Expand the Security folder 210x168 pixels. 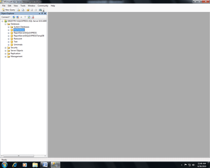pyautogui.click(x=5, y=48)
